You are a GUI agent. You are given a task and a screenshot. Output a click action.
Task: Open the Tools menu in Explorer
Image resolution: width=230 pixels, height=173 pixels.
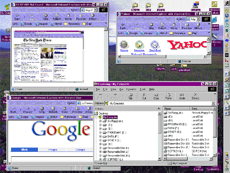pyautogui.click(x=143, y=89)
